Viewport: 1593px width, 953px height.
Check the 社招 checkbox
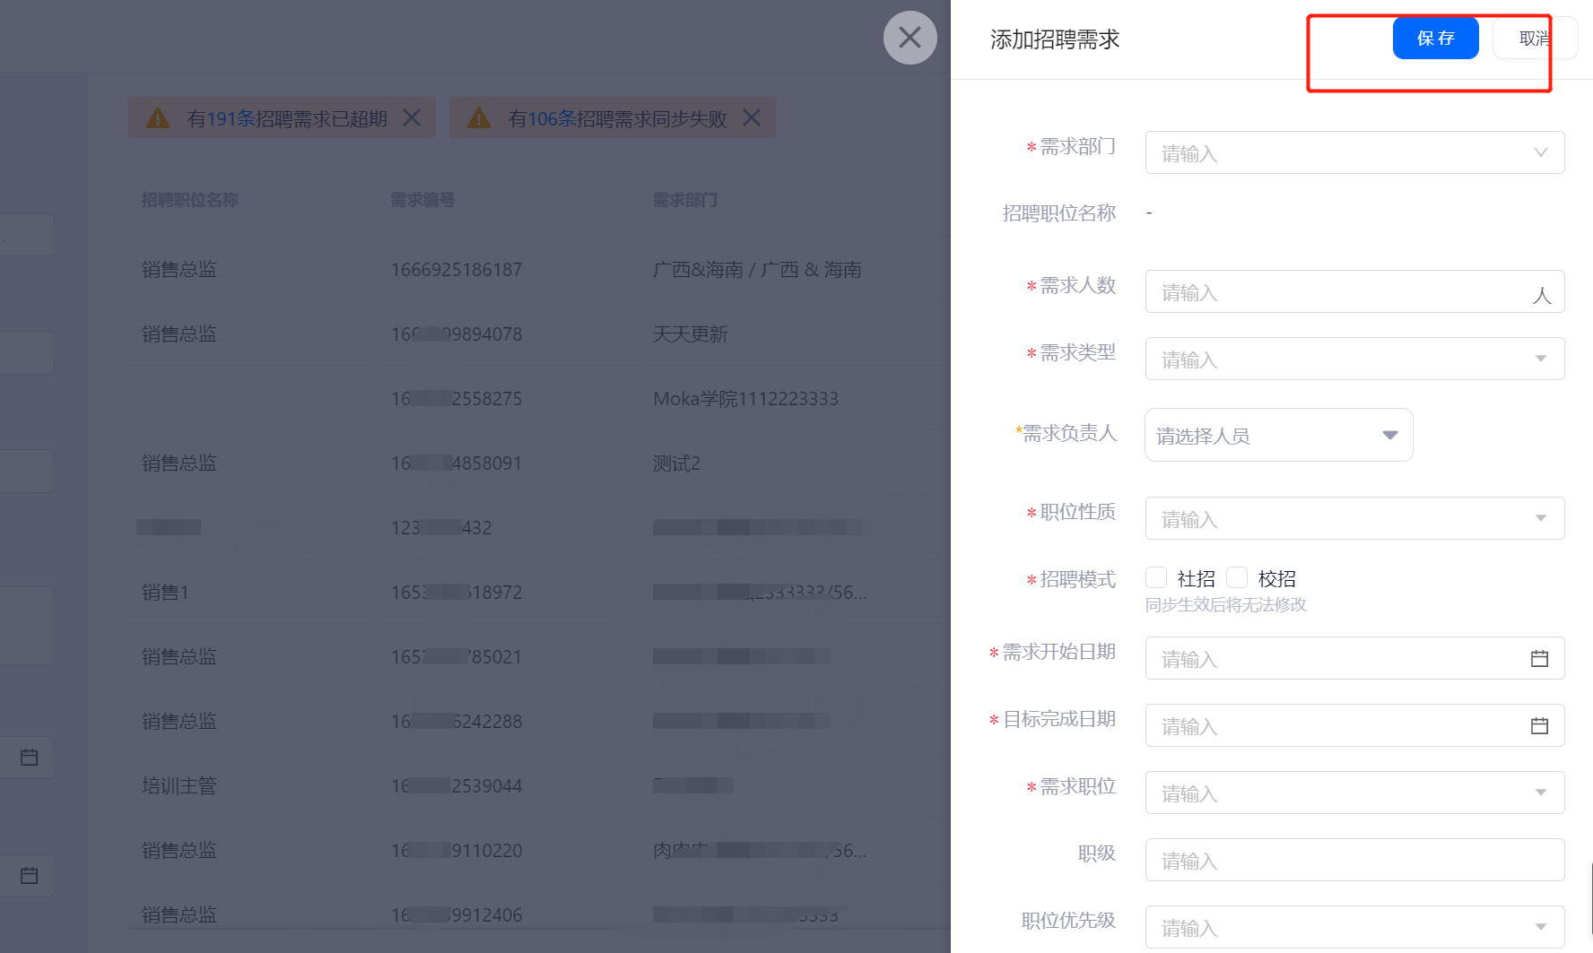pos(1156,577)
